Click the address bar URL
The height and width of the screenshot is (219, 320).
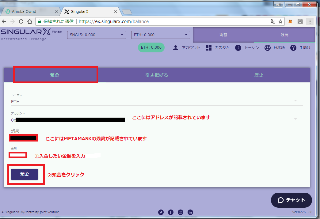click(114, 21)
